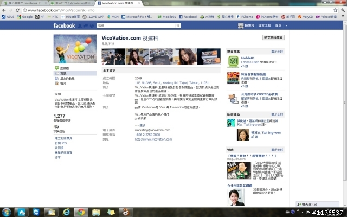Like the Tsai Ing-wen page
The width and height of the screenshot is (347, 217).
[255, 137]
